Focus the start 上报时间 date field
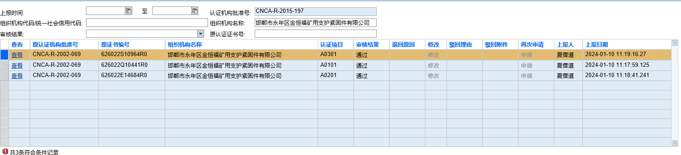 pyautogui.click(x=106, y=11)
